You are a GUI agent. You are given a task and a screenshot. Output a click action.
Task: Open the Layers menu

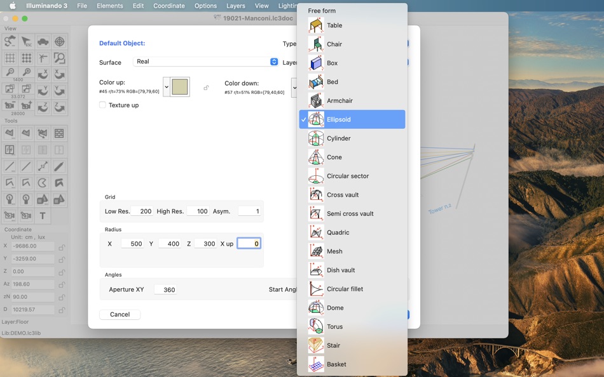coord(236,6)
